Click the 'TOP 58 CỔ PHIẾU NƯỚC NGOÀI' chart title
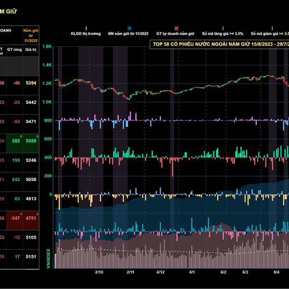Image resolution: width=289 pixels, height=289 pixels. 219,44
